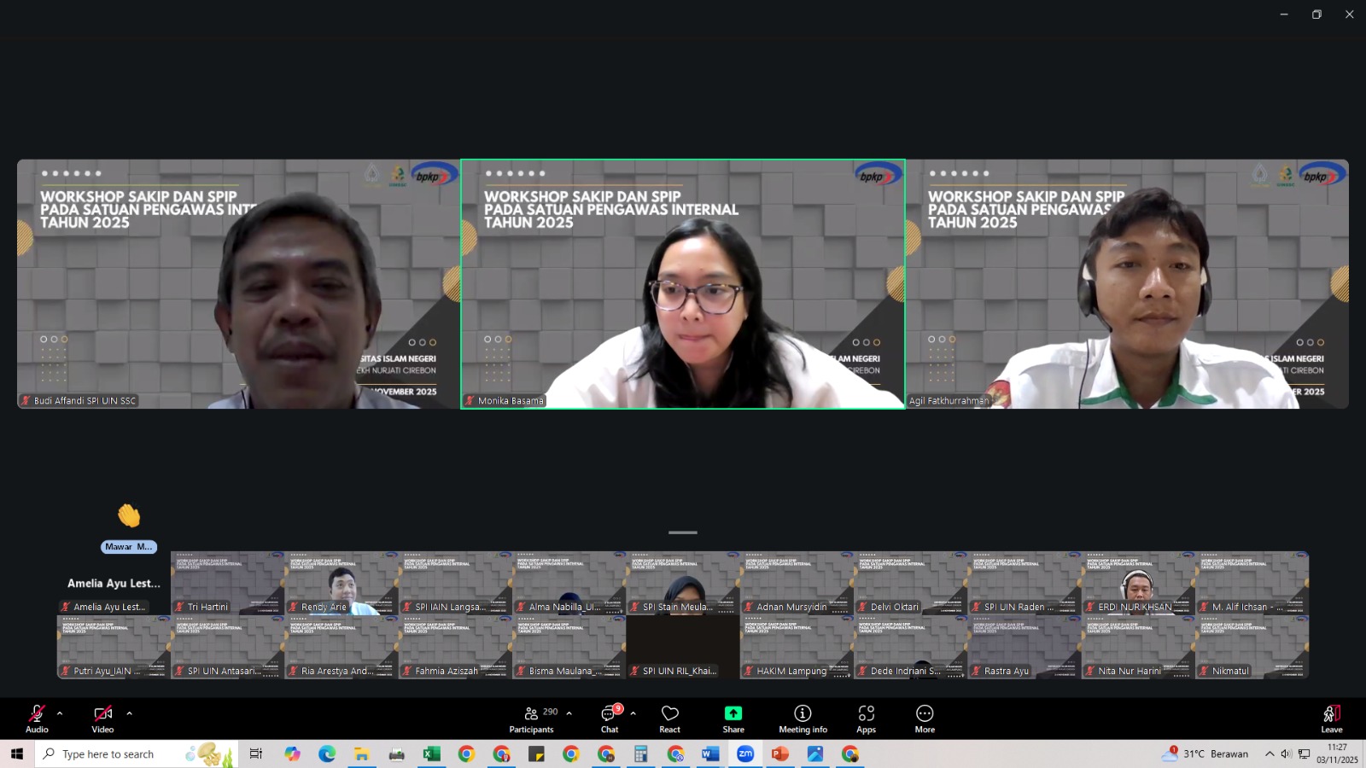This screenshot has width=1366, height=768.
Task: Open the Chat panel
Action: point(610,718)
